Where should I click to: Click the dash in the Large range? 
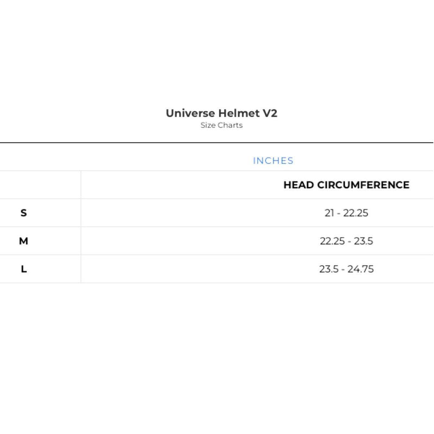(x=343, y=269)
